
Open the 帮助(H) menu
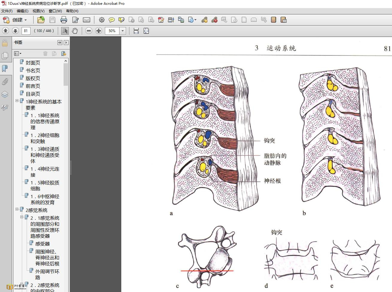[72, 11]
